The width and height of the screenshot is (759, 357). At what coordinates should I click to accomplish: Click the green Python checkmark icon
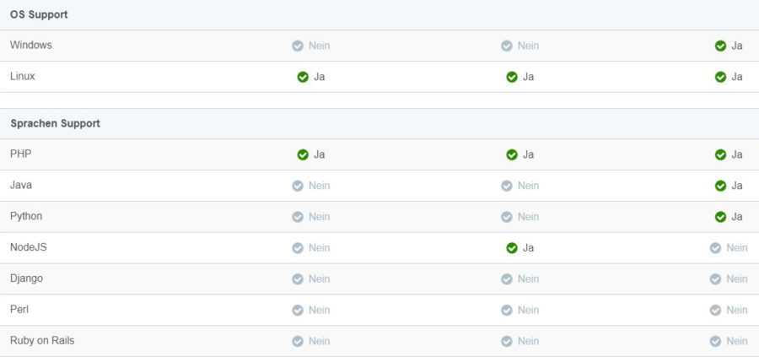720,217
